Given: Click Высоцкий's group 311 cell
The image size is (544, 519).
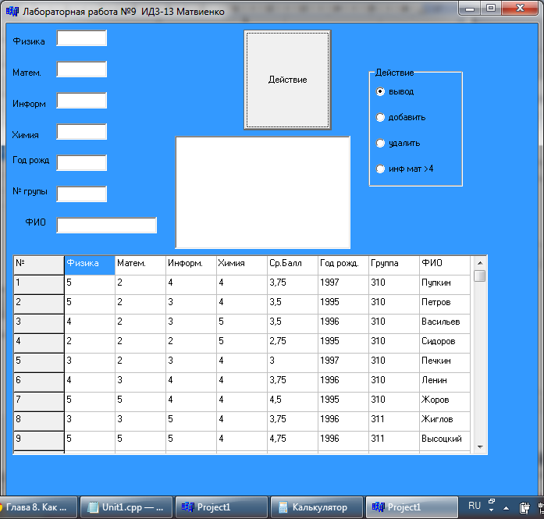Looking at the screenshot, I should (394, 441).
